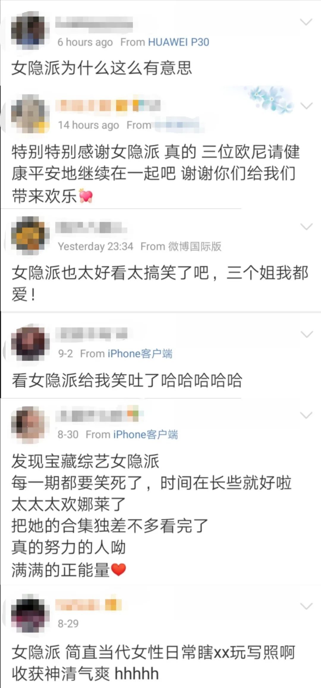The width and height of the screenshot is (321, 688).
Task: Open blurred username on 14 hours ago comment
Action: 108,105
